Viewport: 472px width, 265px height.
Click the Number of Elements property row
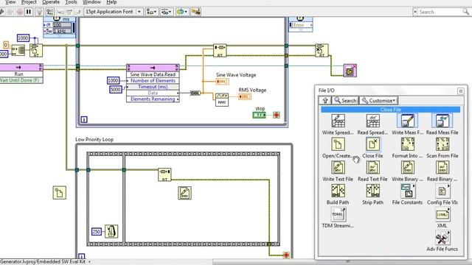click(153, 80)
